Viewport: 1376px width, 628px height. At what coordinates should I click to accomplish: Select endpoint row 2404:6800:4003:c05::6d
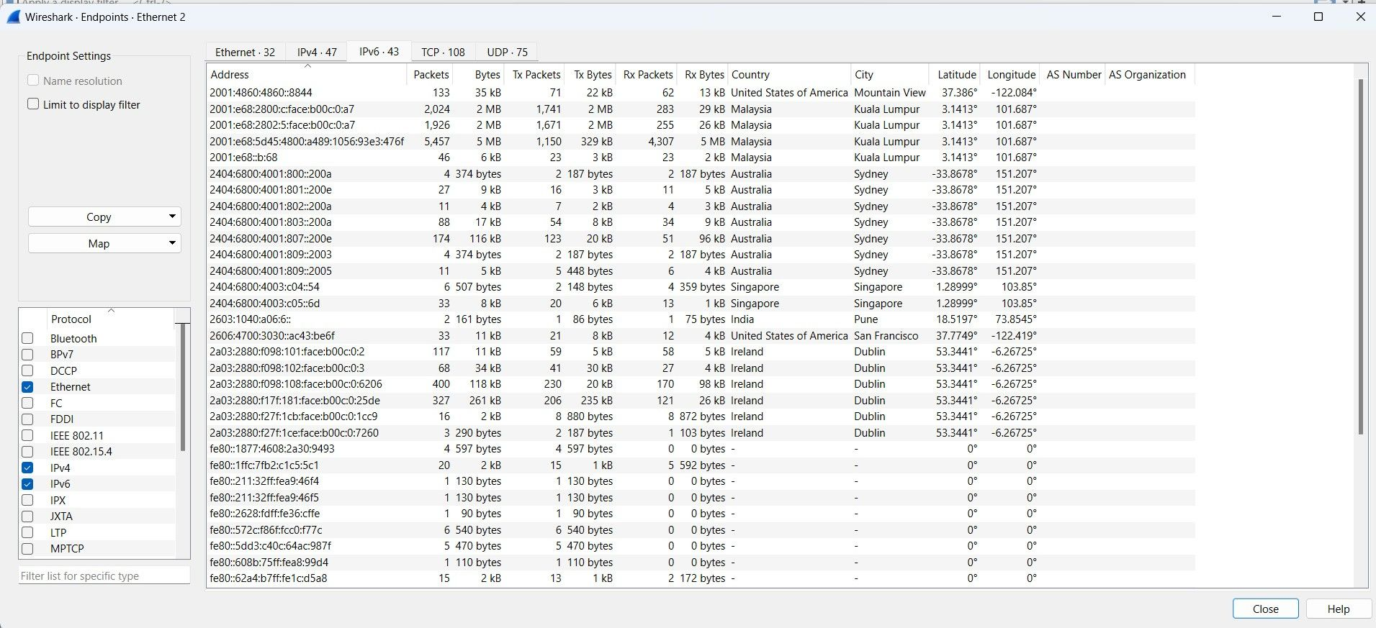click(701, 304)
